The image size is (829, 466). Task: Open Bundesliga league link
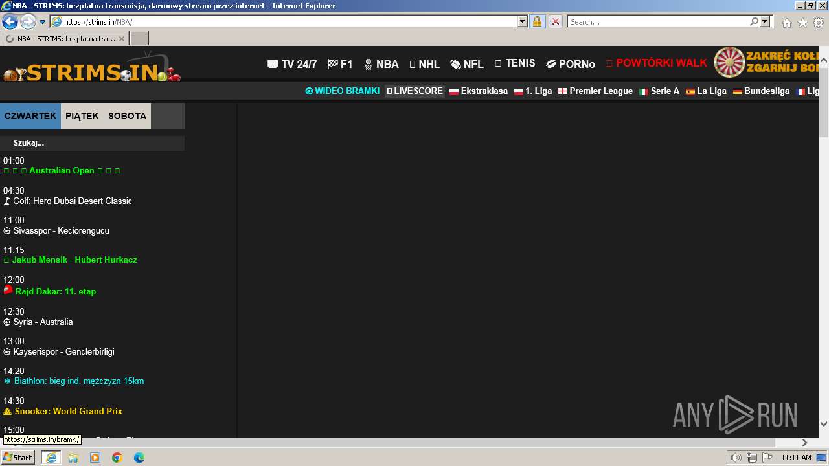(761, 91)
